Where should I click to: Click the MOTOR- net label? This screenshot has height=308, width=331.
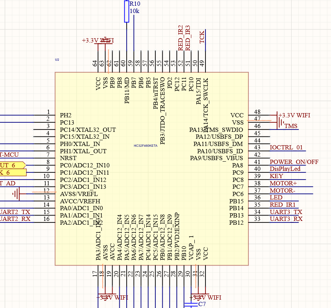282,191
